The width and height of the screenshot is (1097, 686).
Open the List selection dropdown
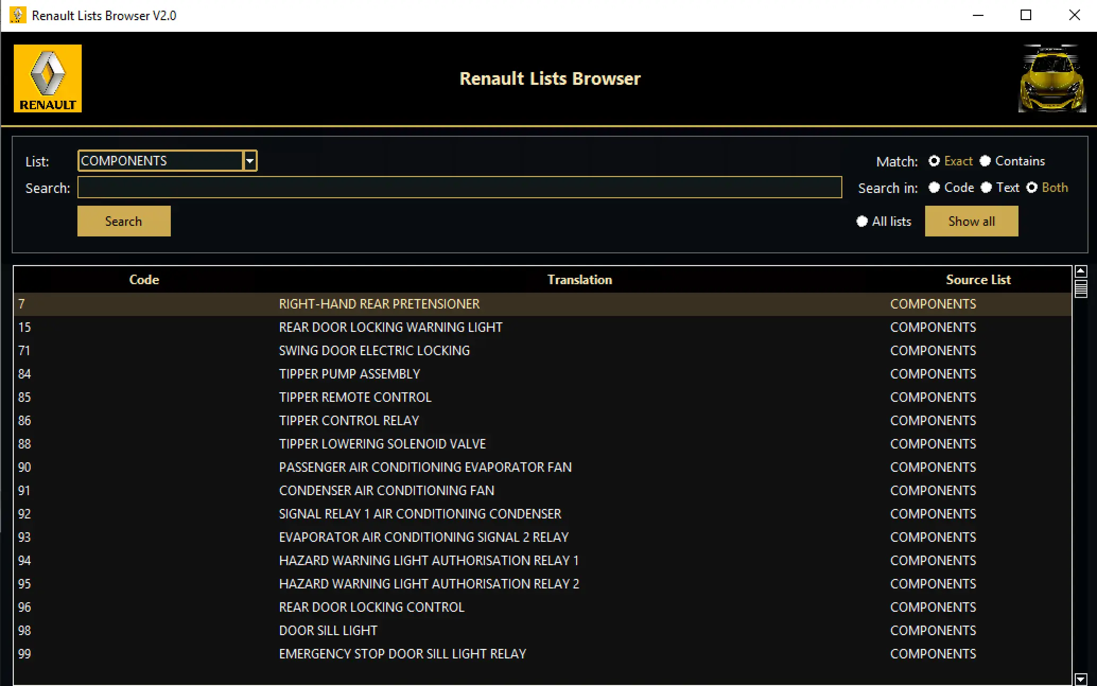(x=250, y=161)
